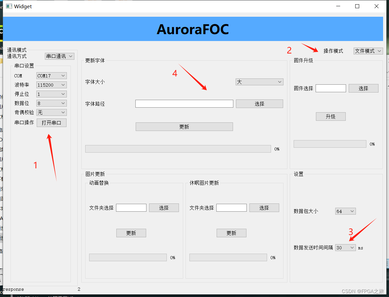Screen dimensions: 389x297
Task: Click the 升级 firmware button
Action: [x=331, y=117]
